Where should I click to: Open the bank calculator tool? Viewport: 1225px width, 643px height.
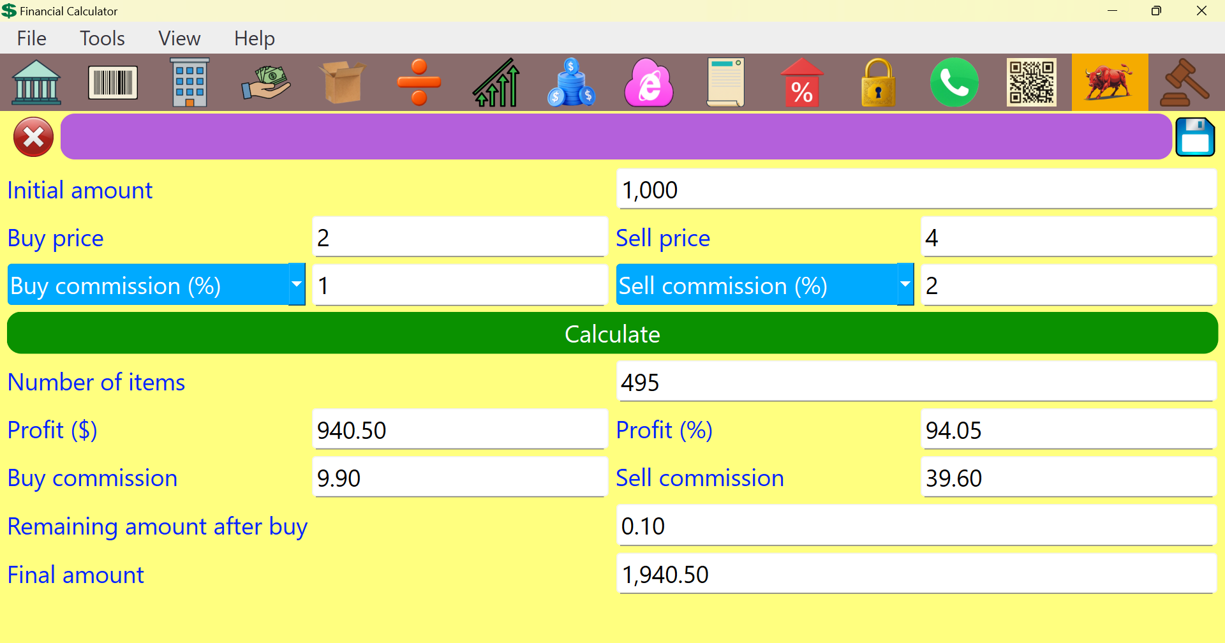[36, 82]
